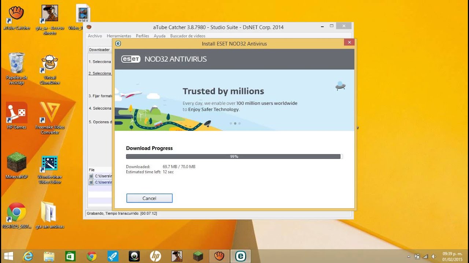Viewport: 469px width, 263px height.
Task: Open the network signal tray icon
Action: click(425, 256)
